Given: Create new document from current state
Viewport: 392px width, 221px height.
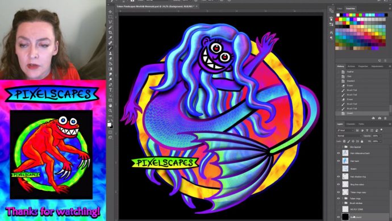Looking at the screenshot, I should coord(373,118).
